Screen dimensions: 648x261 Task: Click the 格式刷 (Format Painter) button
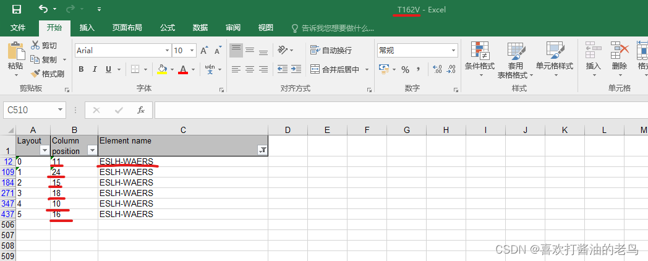(x=48, y=74)
